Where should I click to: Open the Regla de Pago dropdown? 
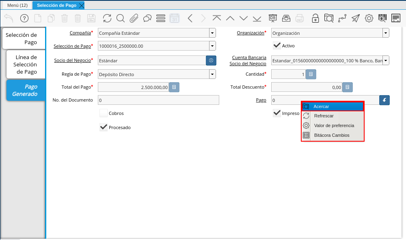212,74
